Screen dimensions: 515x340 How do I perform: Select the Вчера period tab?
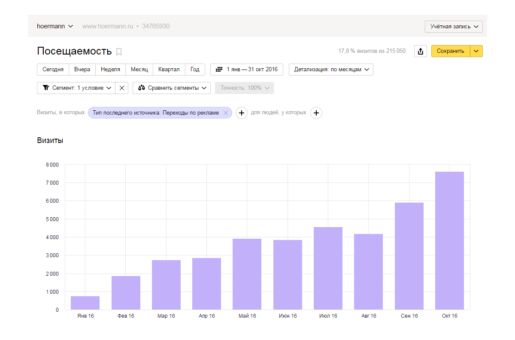pyautogui.click(x=82, y=70)
